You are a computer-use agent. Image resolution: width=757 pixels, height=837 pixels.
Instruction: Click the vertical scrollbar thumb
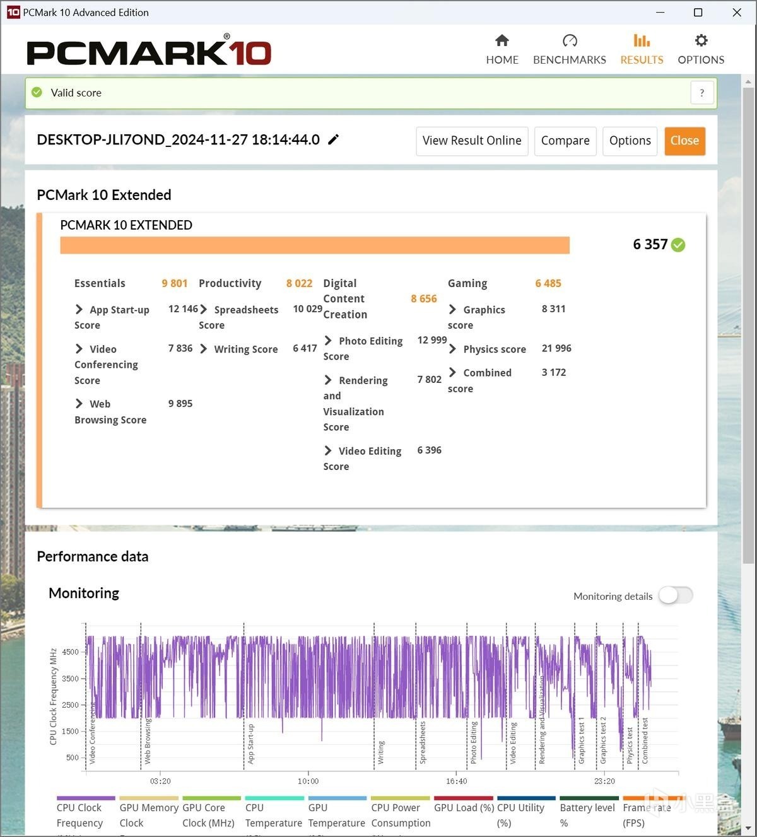pyautogui.click(x=748, y=325)
